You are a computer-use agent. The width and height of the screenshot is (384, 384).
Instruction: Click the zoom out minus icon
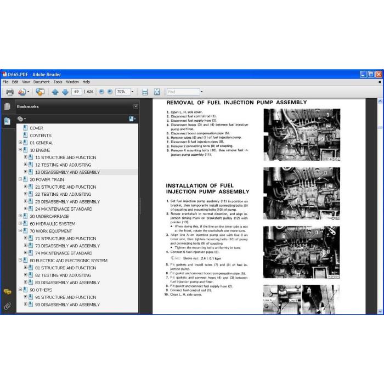[101, 92]
